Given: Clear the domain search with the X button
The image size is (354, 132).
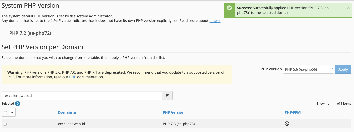Looking at the screenshot, I should 167,95.
